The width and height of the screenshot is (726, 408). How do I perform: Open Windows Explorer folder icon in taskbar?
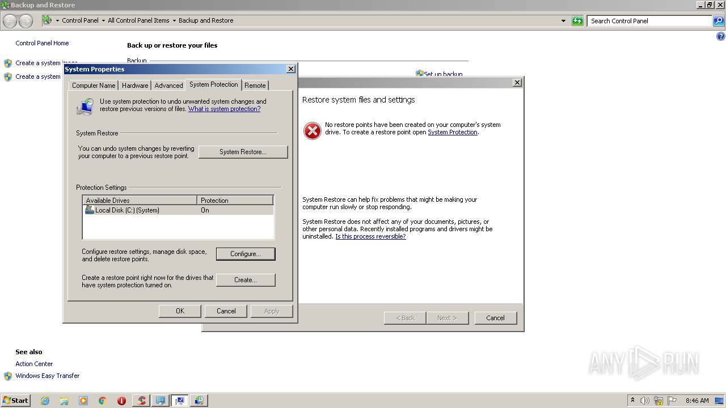point(64,401)
